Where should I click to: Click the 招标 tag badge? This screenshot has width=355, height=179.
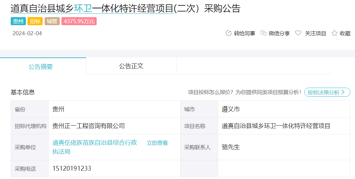pos(35,21)
